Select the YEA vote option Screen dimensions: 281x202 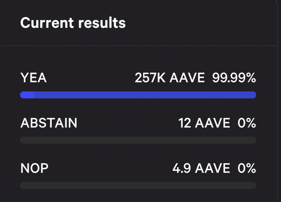pyautogui.click(x=33, y=77)
